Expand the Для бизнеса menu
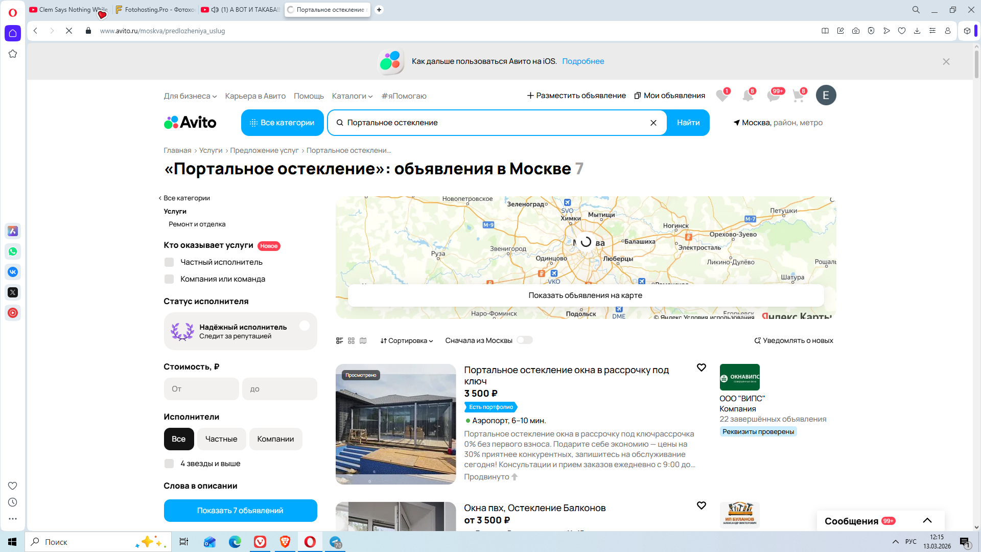 (190, 96)
